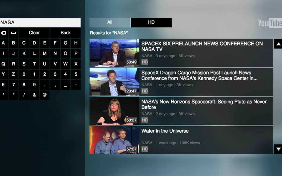Click the backspace delete icon key
The width and height of the screenshot is (282, 176).
3,33
